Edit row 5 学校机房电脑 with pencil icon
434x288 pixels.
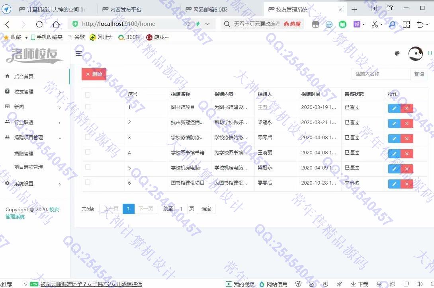[395, 169]
